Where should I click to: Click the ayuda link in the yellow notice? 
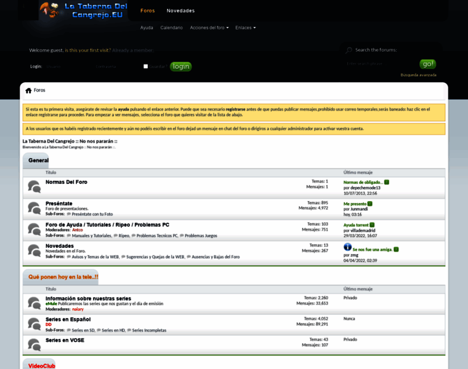[x=123, y=109]
